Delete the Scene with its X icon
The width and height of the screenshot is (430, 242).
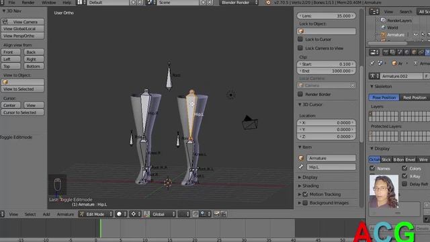[210, 3]
